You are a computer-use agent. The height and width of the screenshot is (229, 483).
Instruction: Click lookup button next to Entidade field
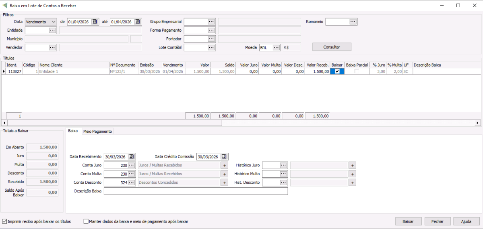point(52,30)
